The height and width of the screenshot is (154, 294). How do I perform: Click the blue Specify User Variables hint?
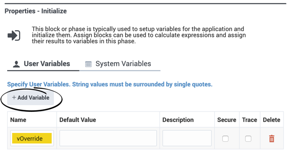coord(110,84)
